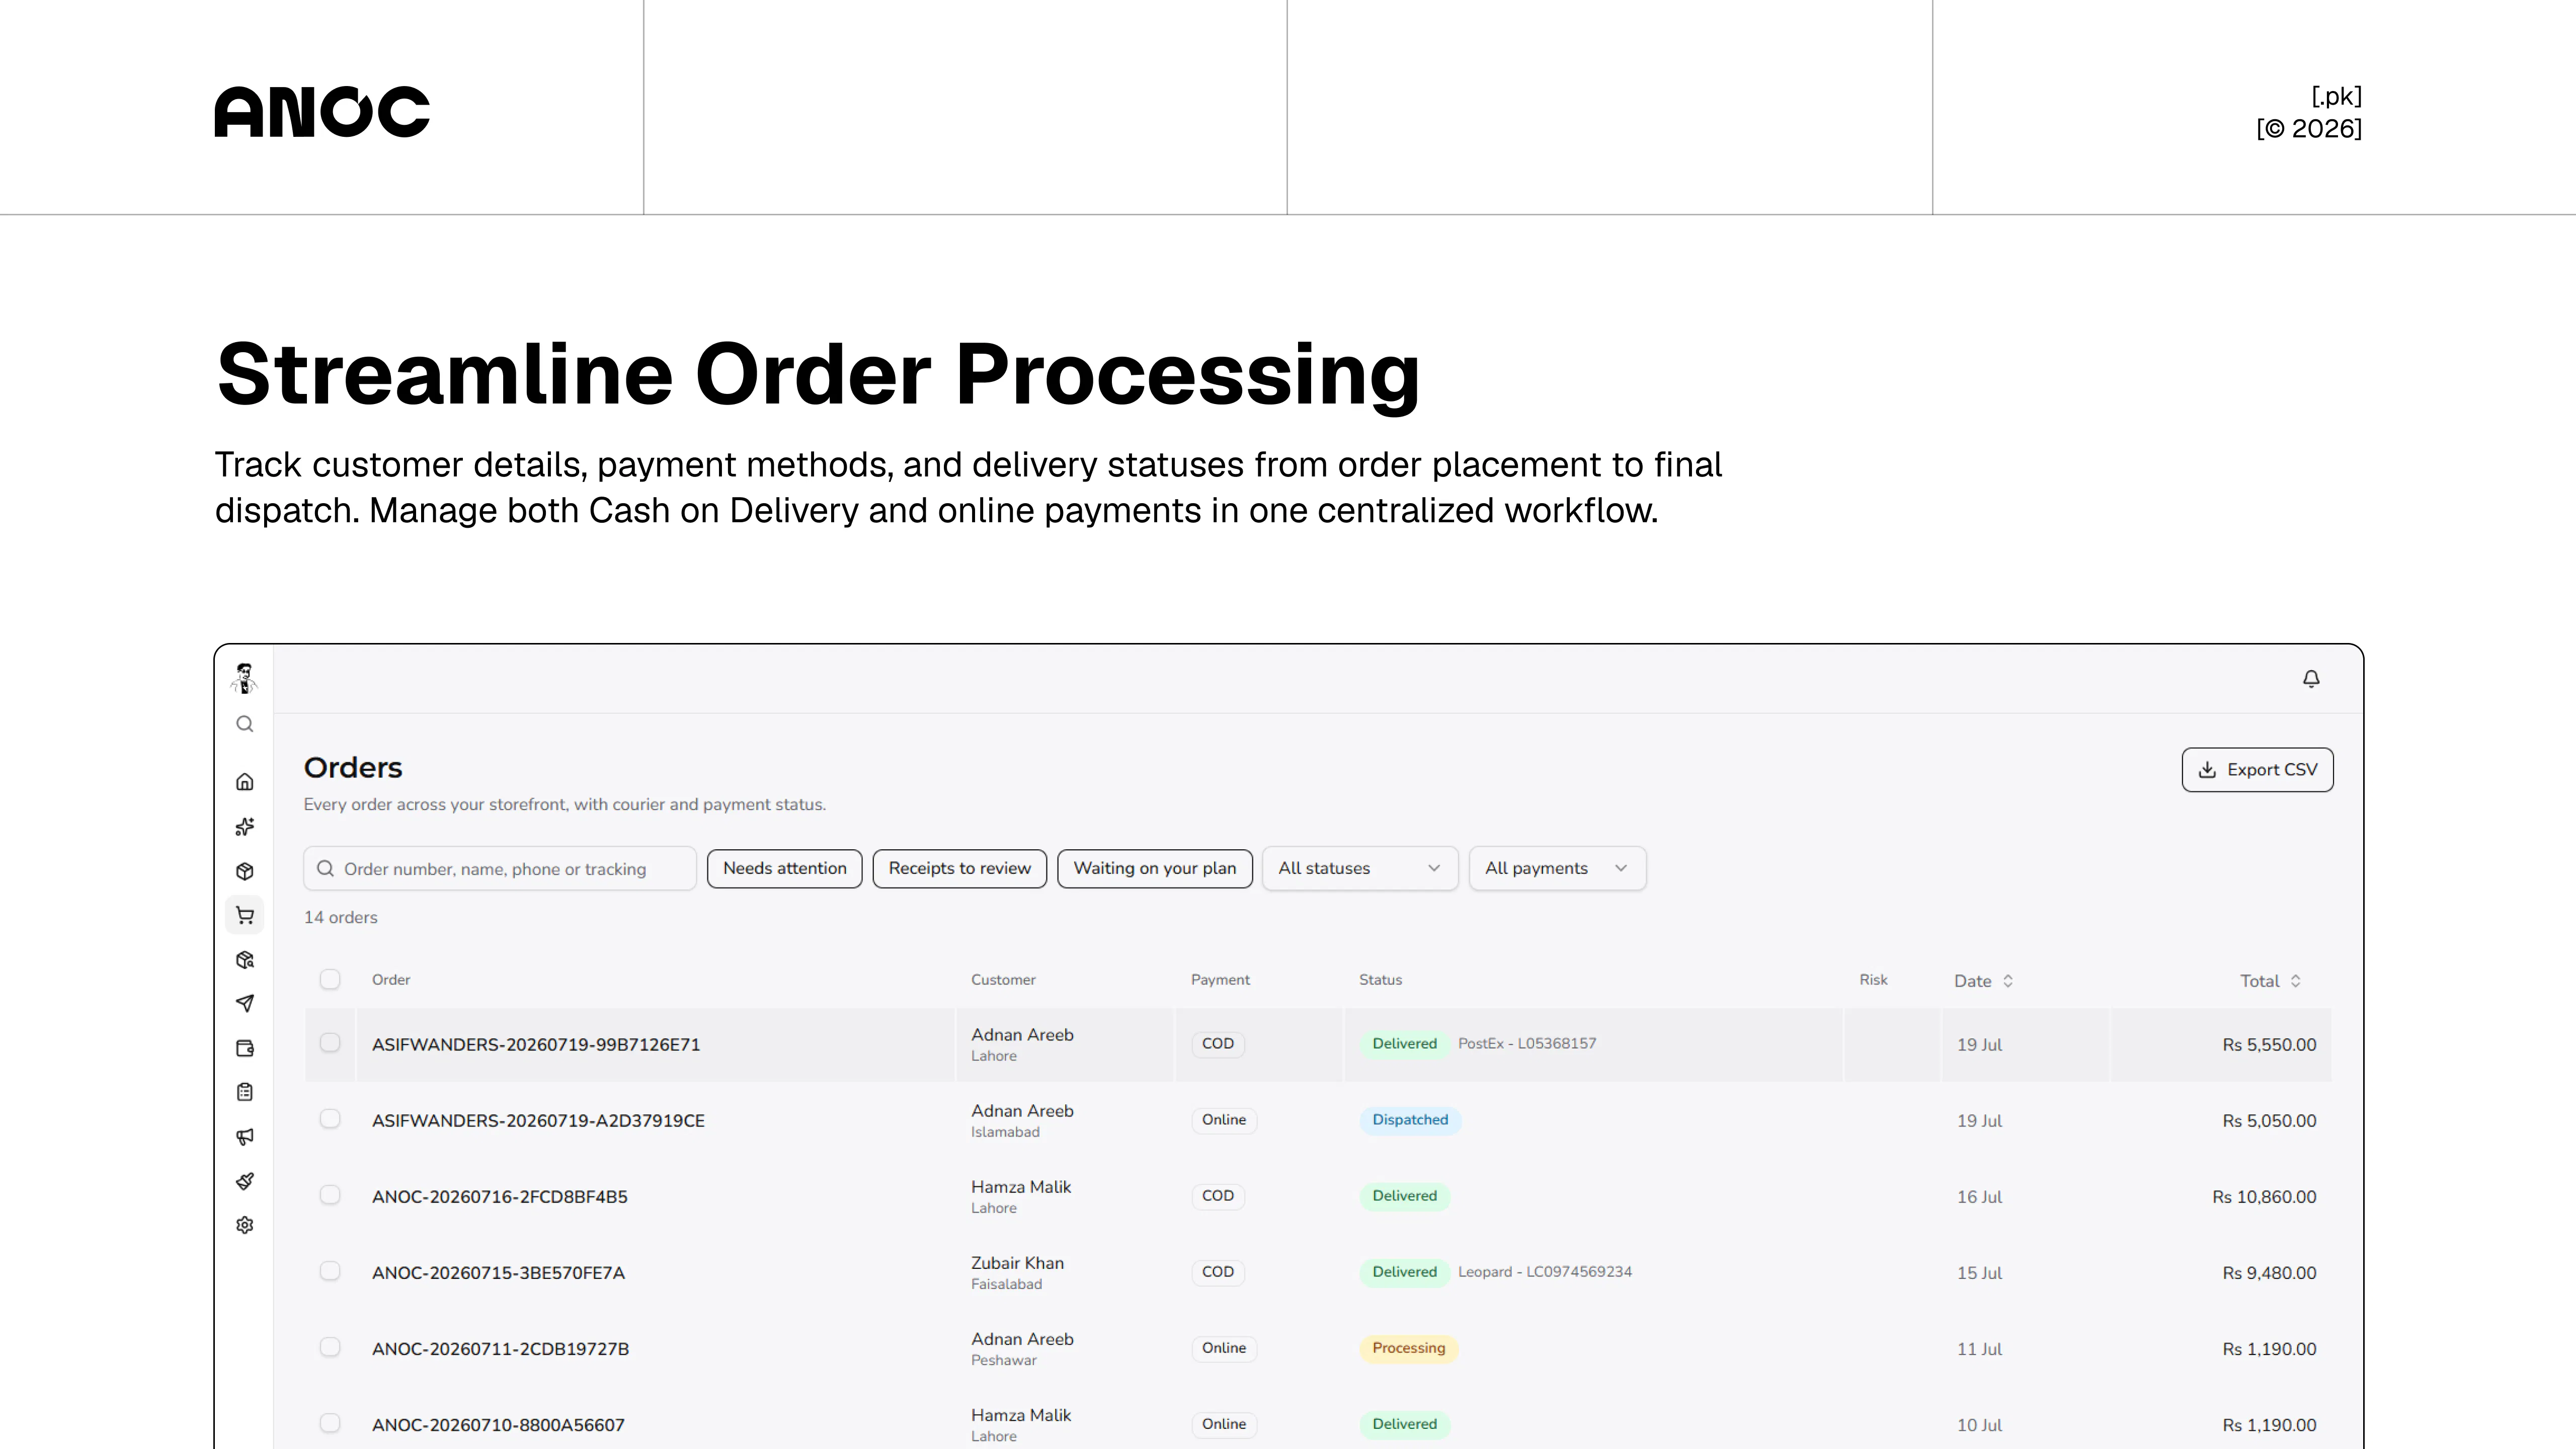Viewport: 2576px width, 1449px height.
Task: Open the clipboard list icon
Action: tap(245, 1092)
